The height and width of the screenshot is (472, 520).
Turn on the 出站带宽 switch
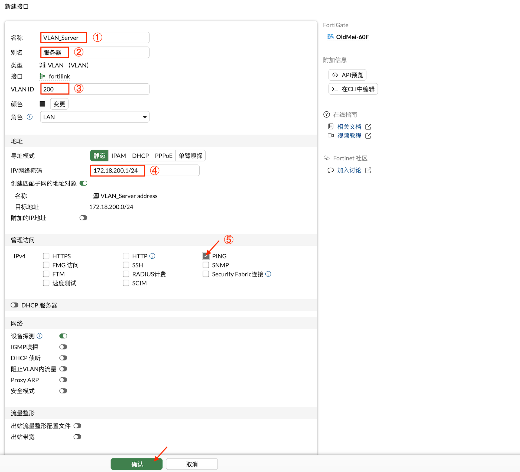coord(77,437)
